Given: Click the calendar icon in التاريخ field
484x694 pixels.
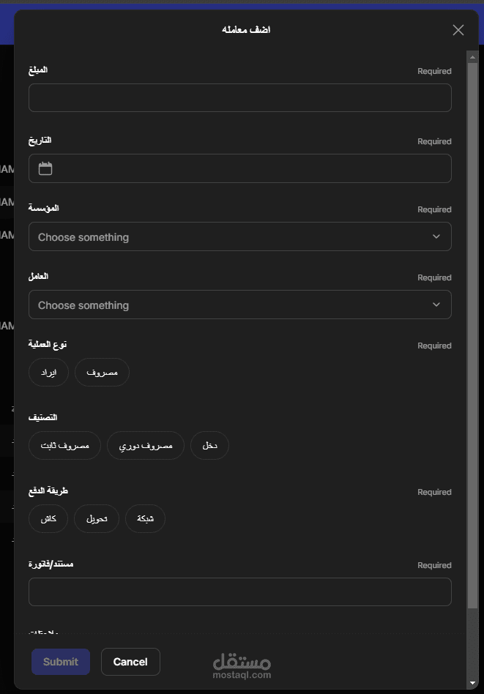Looking at the screenshot, I should pyautogui.click(x=45, y=168).
